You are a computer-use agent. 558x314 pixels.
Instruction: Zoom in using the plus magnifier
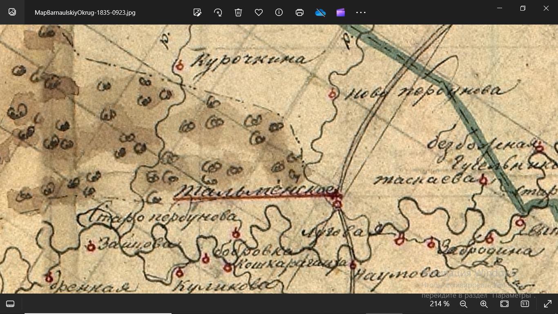[484, 304]
